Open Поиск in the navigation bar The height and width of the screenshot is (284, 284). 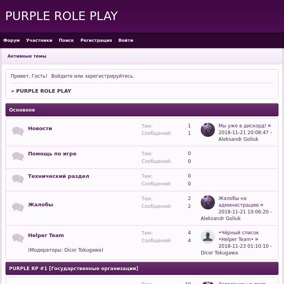tap(66, 40)
